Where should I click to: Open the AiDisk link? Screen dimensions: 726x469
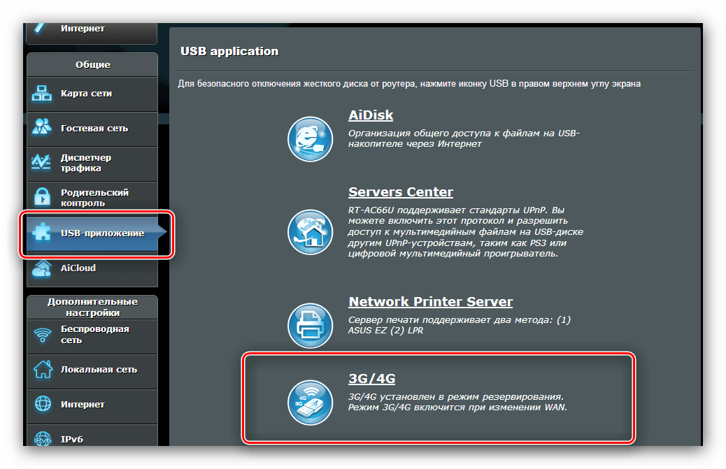(371, 115)
